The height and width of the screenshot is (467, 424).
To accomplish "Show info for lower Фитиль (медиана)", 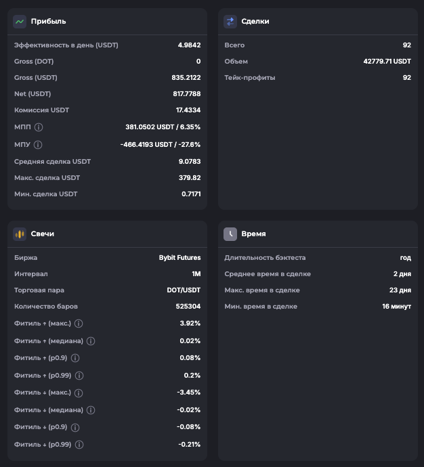I will [91, 410].
